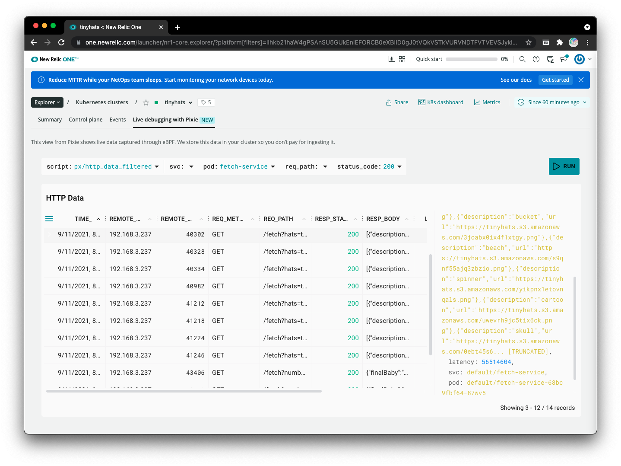Switch to the Events tab
Image resolution: width=621 pixels, height=466 pixels.
click(117, 120)
